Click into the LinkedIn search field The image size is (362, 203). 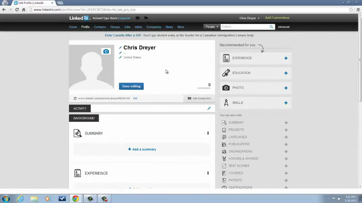click(x=245, y=27)
